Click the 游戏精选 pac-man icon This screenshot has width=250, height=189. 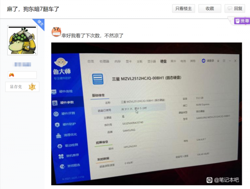pos(62,167)
